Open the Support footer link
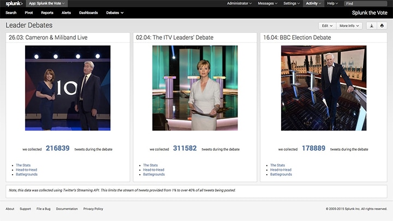Viewport: 393px width, 221px height. point(25,208)
